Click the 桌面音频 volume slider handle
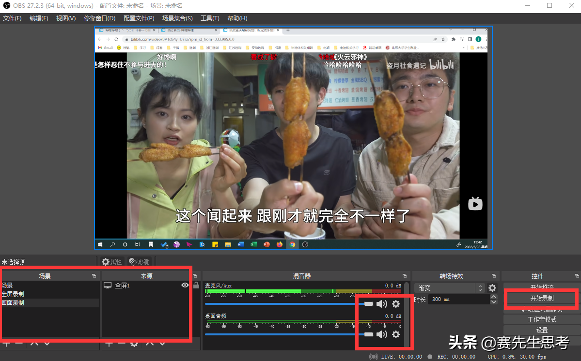Image resolution: width=581 pixels, height=361 pixels. click(369, 334)
